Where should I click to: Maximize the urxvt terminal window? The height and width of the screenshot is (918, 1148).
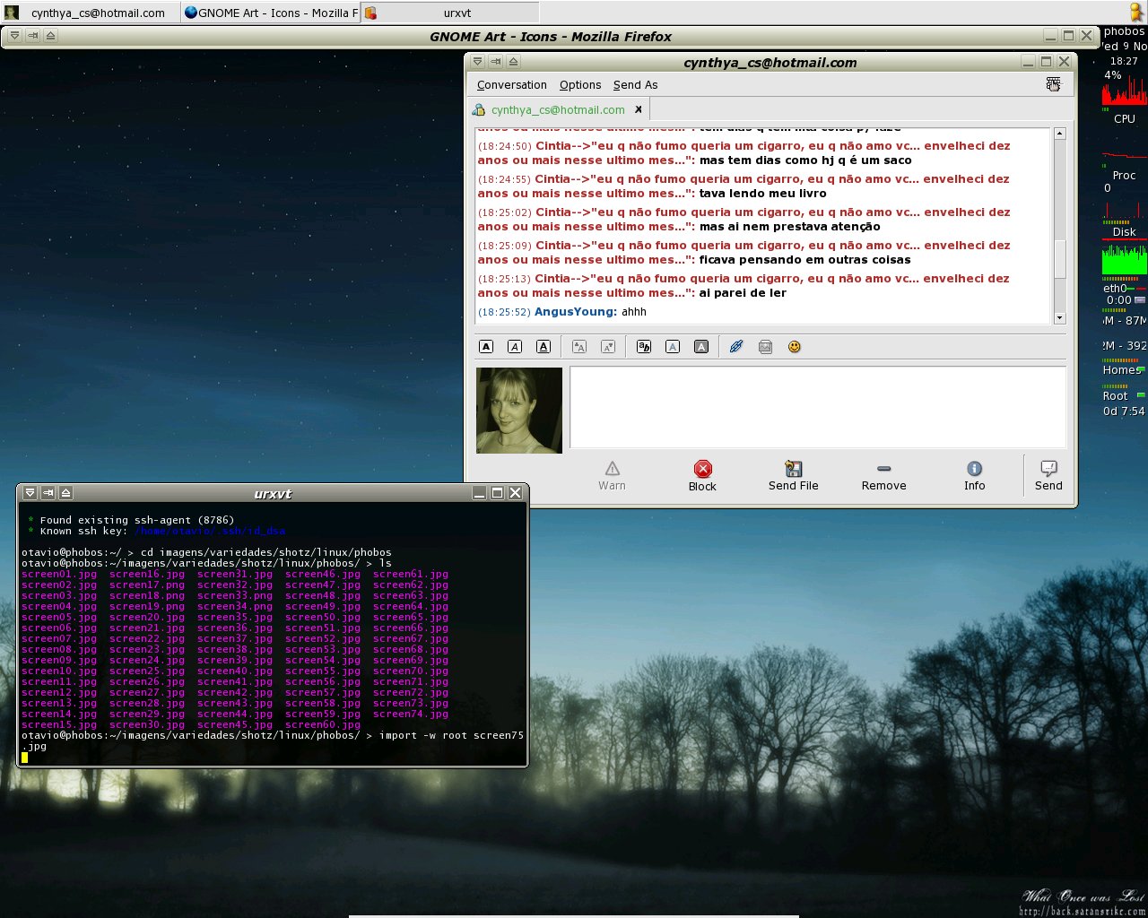click(497, 493)
